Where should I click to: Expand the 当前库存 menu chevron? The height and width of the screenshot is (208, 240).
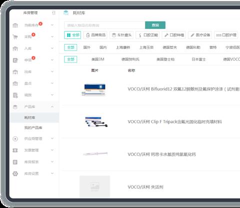(52, 25)
